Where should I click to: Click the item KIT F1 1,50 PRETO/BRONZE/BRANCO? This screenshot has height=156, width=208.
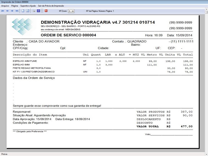pos(34,72)
